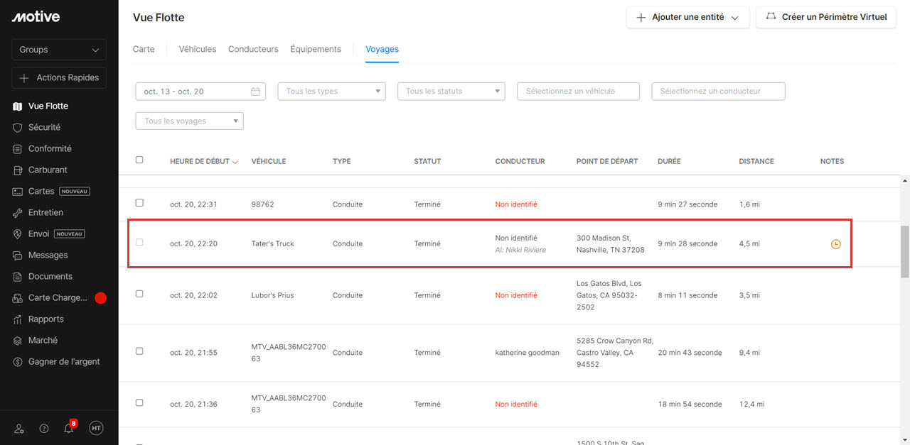
Task: Check the box for vehicle 98762 row
Action: tap(139, 203)
